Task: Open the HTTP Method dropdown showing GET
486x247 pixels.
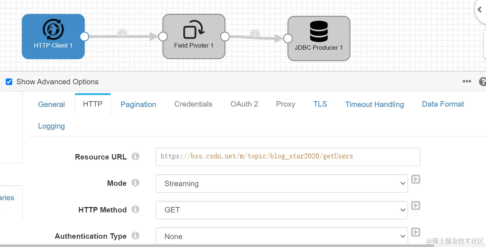Action: click(x=281, y=210)
